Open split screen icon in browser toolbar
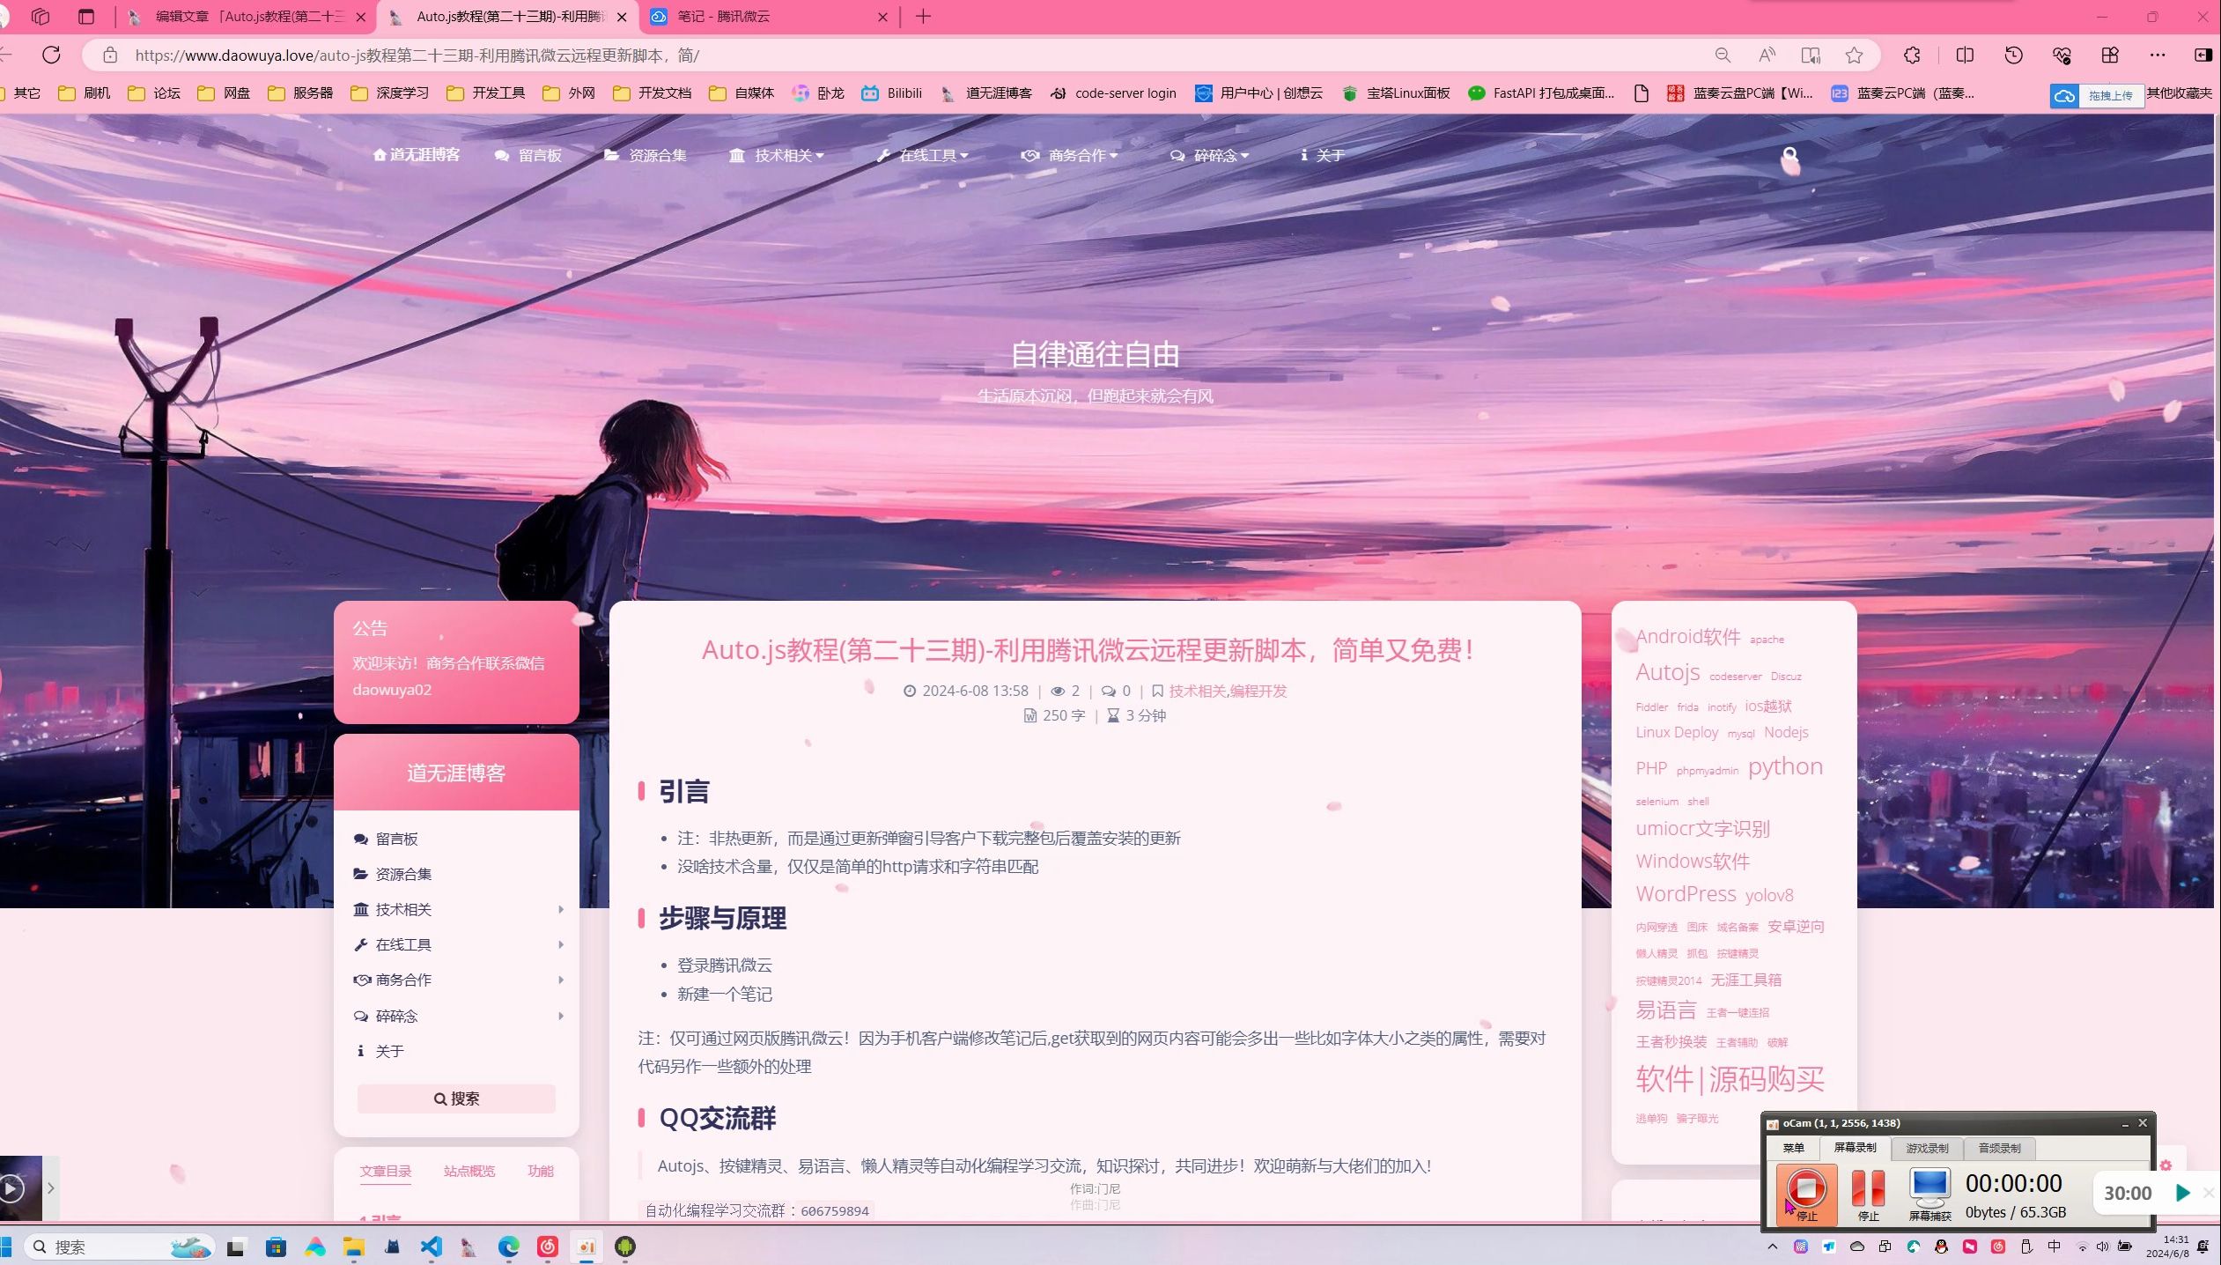Screen dimensions: 2221x1265 pyautogui.click(x=1965, y=55)
